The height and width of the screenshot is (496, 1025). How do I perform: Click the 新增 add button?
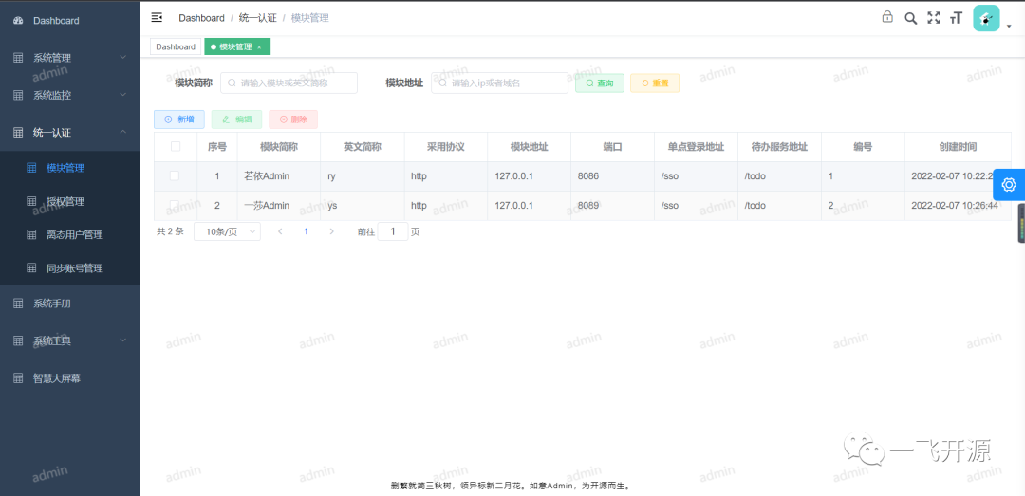point(179,119)
